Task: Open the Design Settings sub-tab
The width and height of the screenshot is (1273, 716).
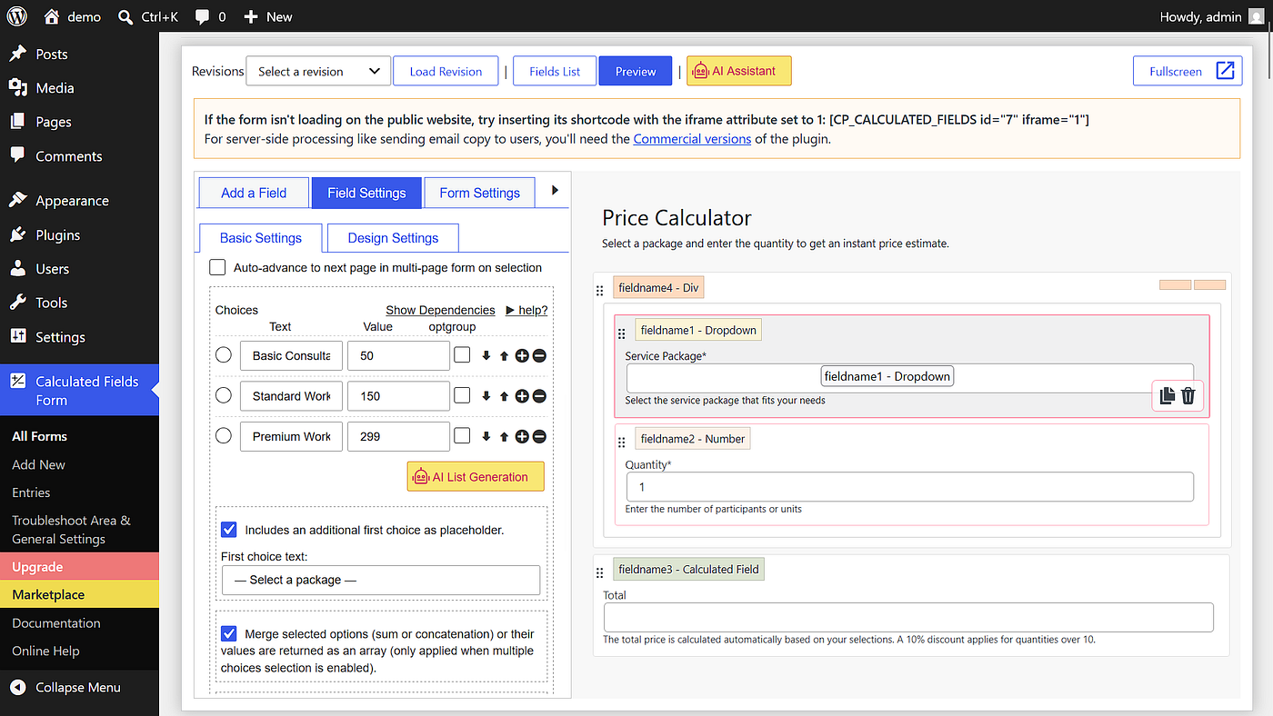Action: click(393, 238)
